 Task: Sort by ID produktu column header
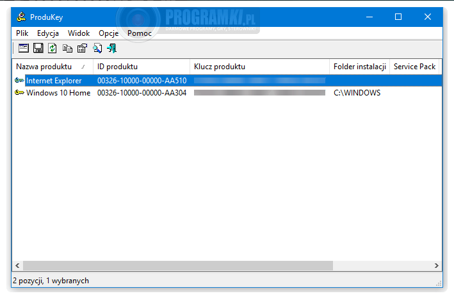[x=142, y=67]
